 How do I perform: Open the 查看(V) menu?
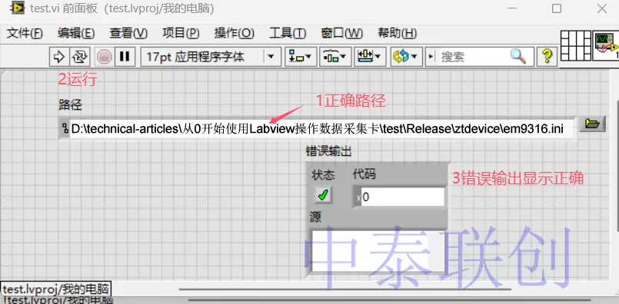click(128, 33)
